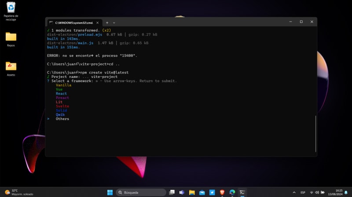Click the Svelte framework option
This screenshot has width=352, height=197.
click(62, 106)
